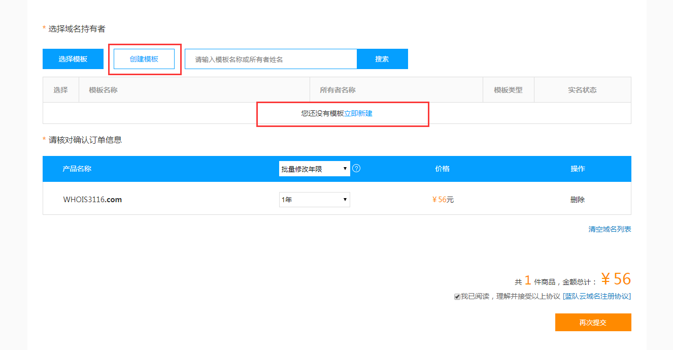
Task: Click 删除 to remove WHOIS3116.com
Action: click(578, 199)
